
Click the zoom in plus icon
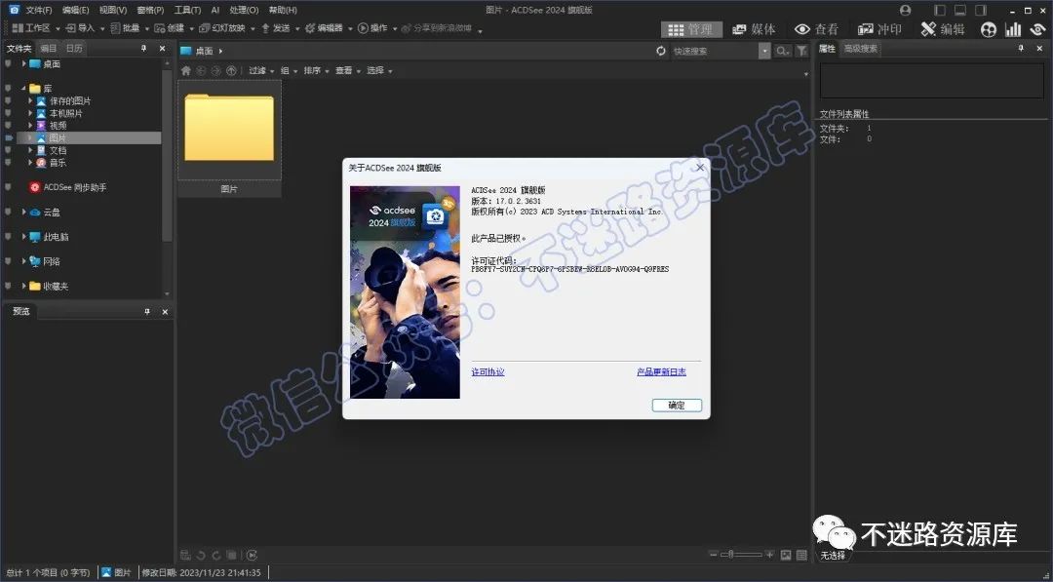(x=769, y=555)
